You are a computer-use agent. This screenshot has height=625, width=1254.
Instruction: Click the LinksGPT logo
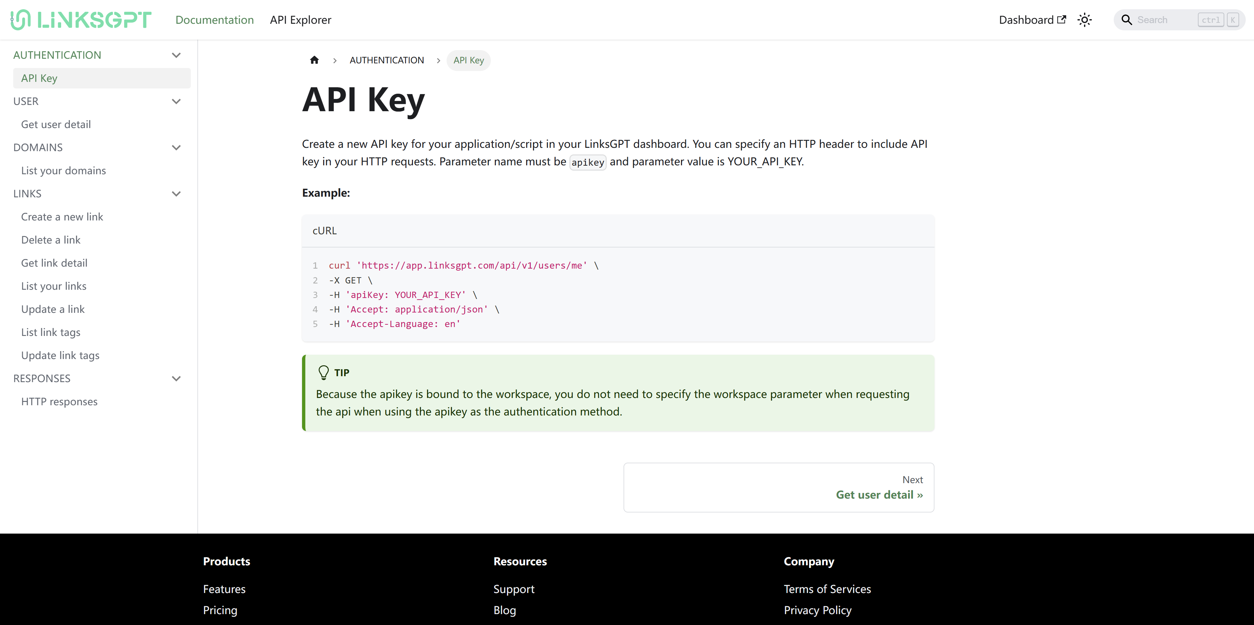tap(81, 20)
